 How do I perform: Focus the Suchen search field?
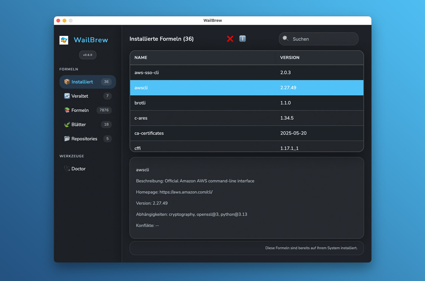[318, 39]
